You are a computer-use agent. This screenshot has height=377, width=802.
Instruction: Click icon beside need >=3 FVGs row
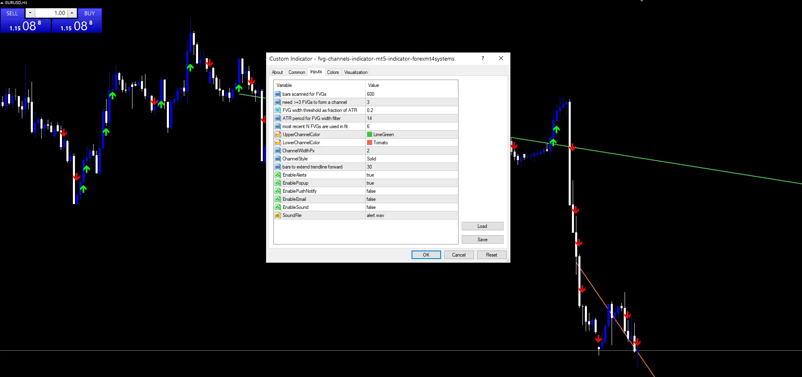point(277,102)
